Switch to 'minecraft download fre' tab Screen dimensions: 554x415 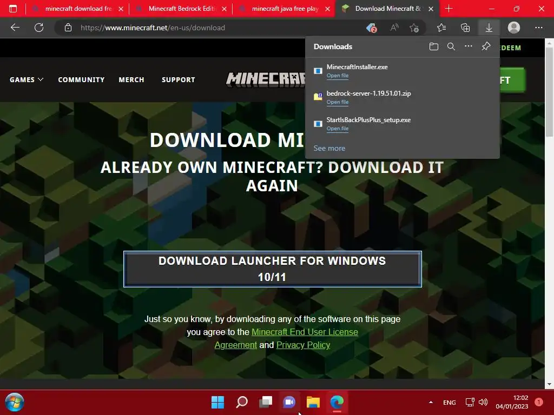(78, 9)
